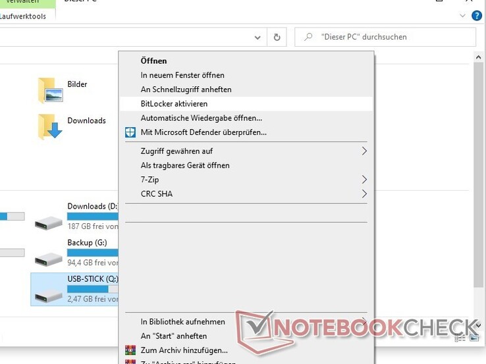Open the Laufwerktools ribbon tab
Image resolution: width=486 pixels, height=364 pixels.
[x=23, y=16]
